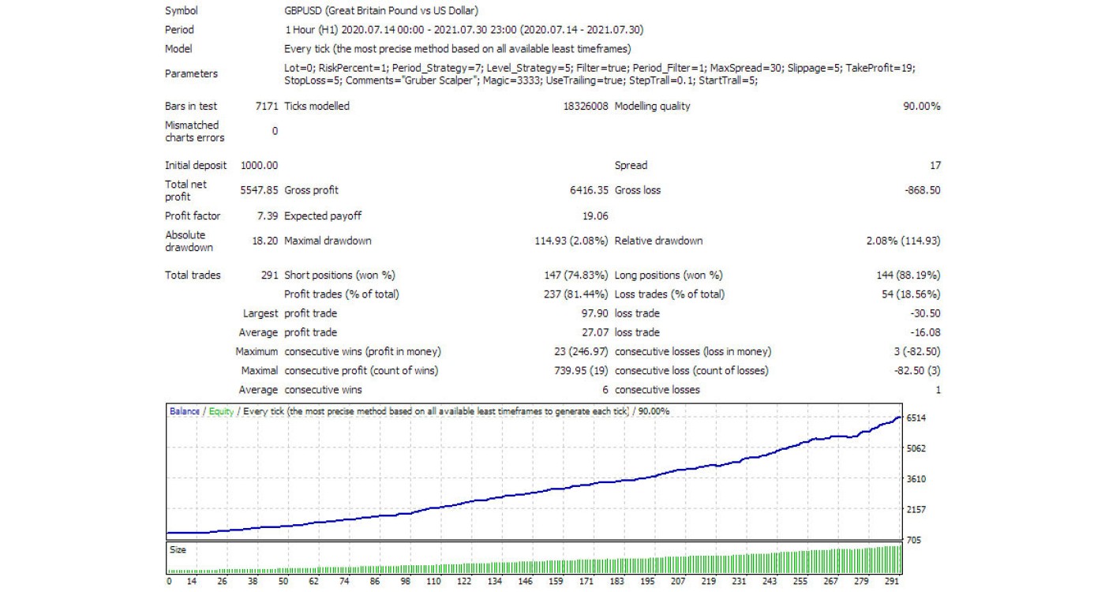Image resolution: width=1105 pixels, height=592 pixels.
Task: Click the 'Balance' legend label on the chart
Action: coord(184,412)
